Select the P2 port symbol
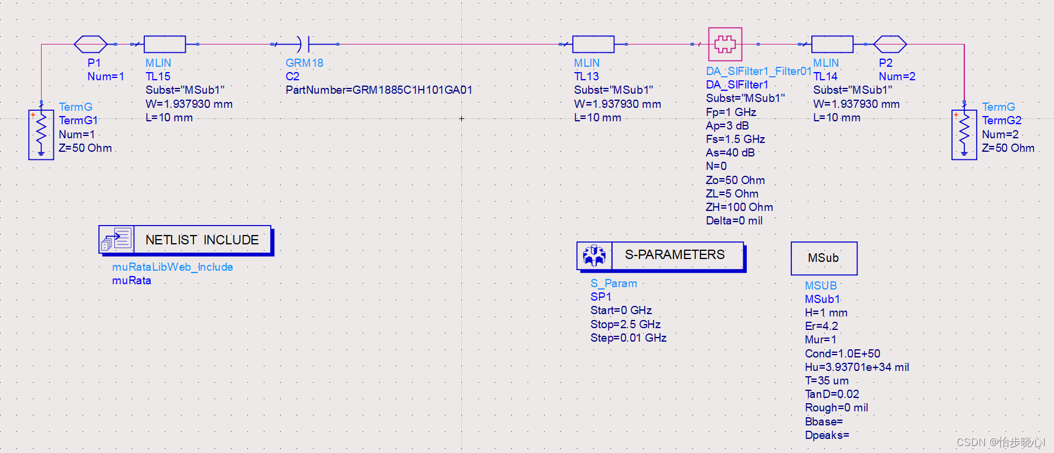Viewport: 1054px width, 453px height. click(890, 44)
